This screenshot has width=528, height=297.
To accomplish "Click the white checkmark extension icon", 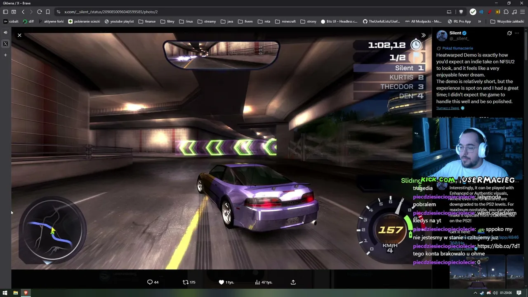I will pyautogui.click(x=473, y=12).
